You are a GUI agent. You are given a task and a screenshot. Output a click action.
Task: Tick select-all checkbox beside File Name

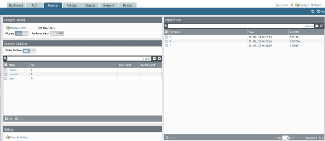pos(166,32)
